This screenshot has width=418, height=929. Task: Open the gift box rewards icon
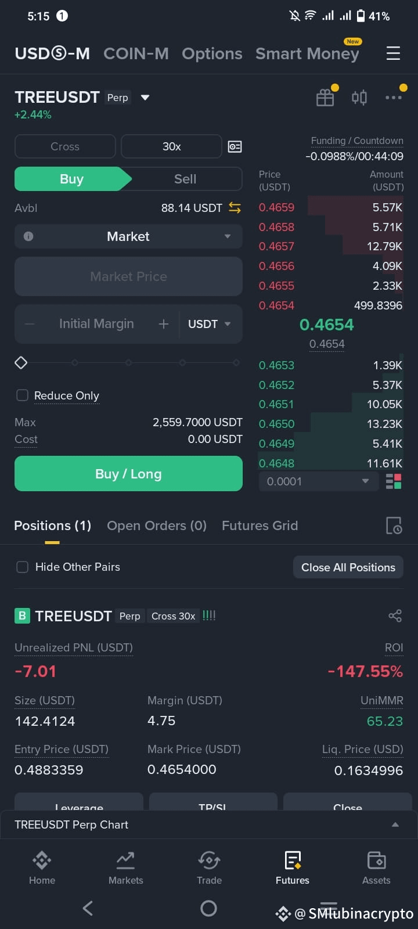click(x=325, y=98)
